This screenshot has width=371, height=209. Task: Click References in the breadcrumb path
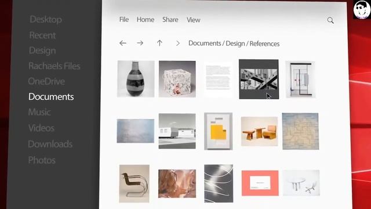coord(264,44)
